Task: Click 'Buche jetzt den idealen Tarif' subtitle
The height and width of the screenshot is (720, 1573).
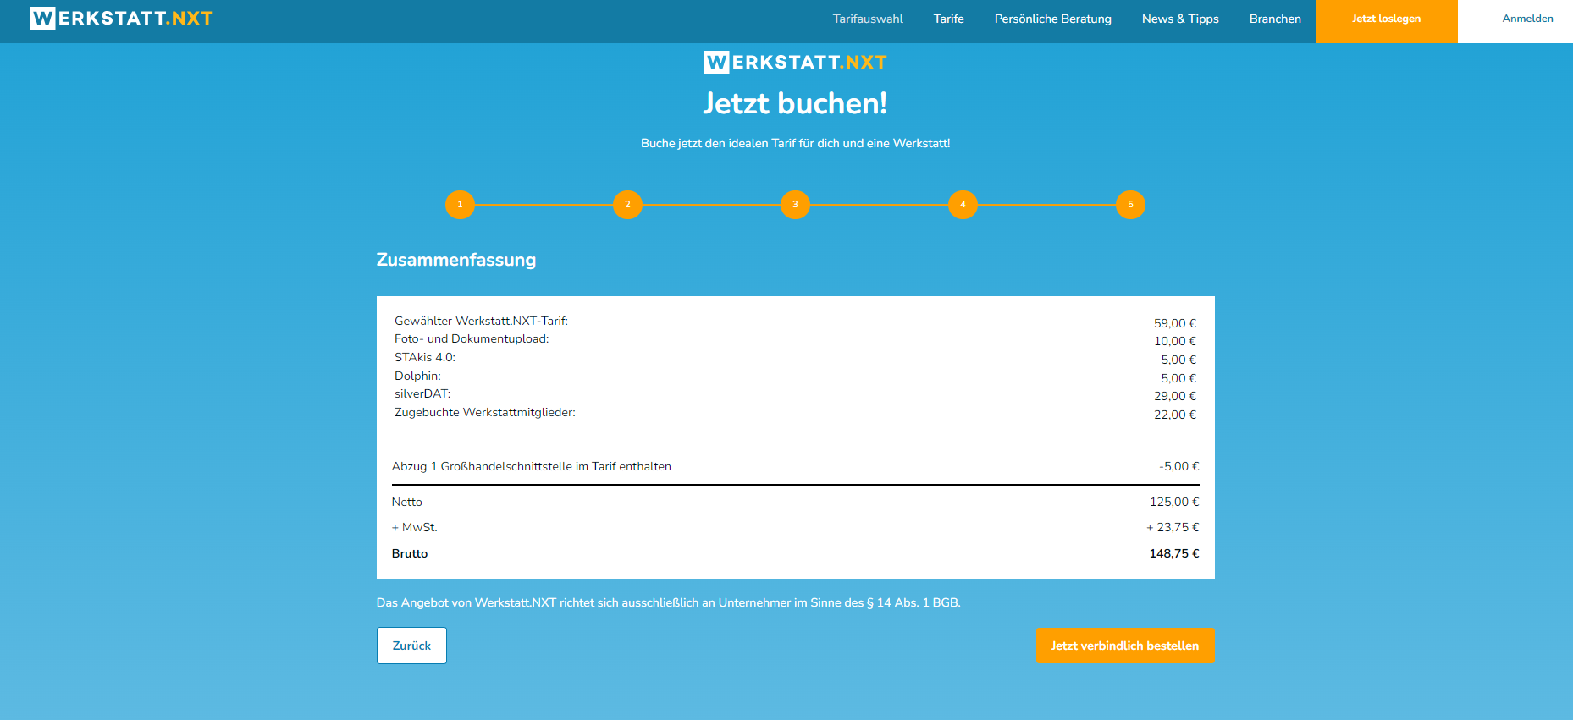Action: [795, 143]
